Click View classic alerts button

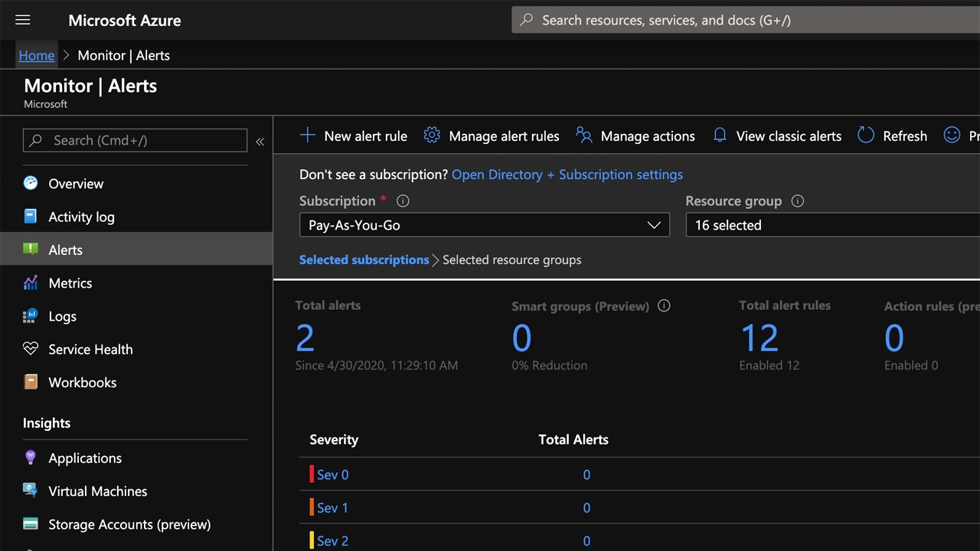click(x=777, y=135)
